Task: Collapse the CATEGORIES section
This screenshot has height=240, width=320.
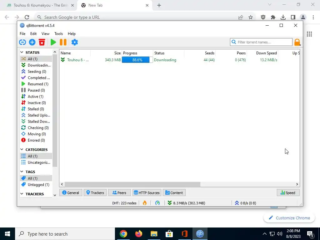Action: click(22, 150)
